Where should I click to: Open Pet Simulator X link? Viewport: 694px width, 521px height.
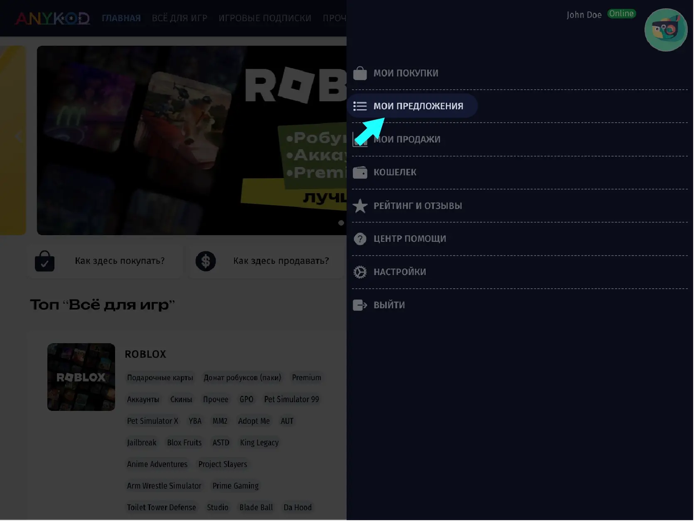153,421
